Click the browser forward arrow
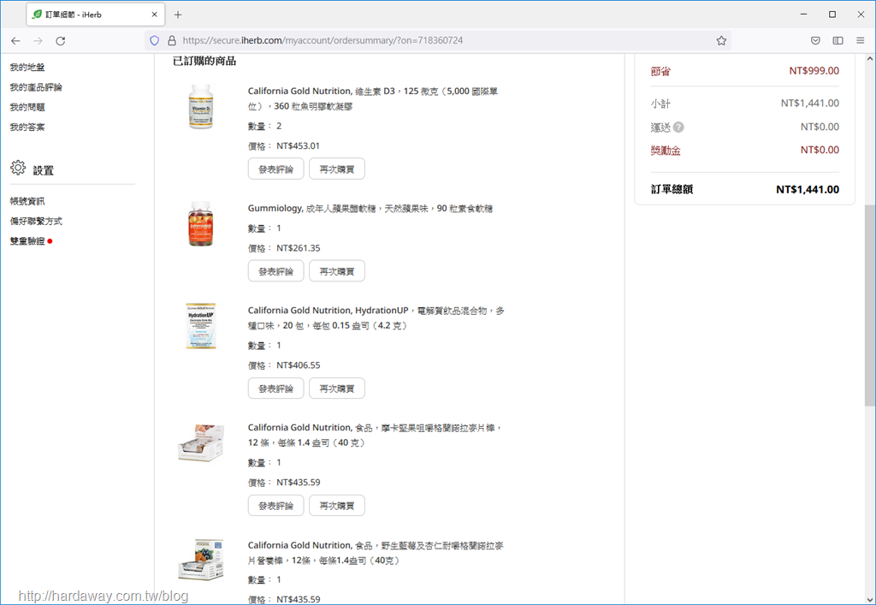Image resolution: width=876 pixels, height=605 pixels. click(38, 41)
